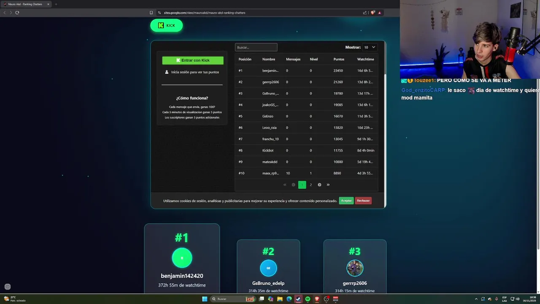The height and width of the screenshot is (304, 540).
Task: Select KickBot row name
Action: [x=268, y=150]
